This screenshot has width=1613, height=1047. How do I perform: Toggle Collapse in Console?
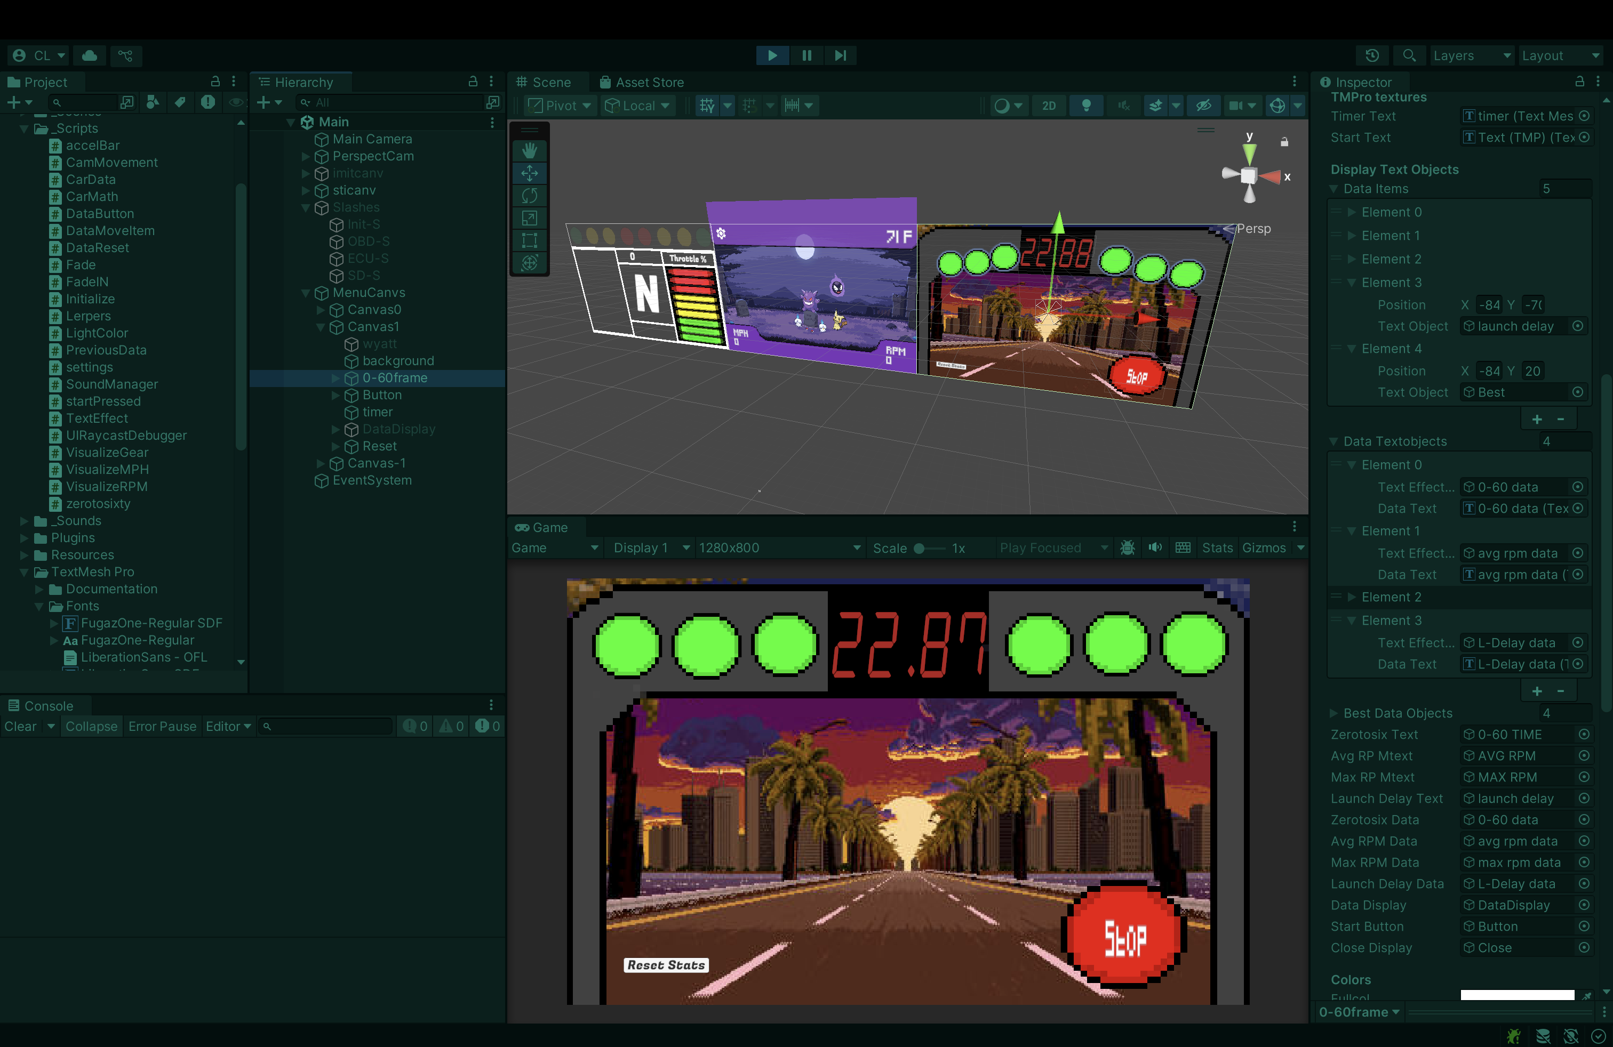[92, 726]
